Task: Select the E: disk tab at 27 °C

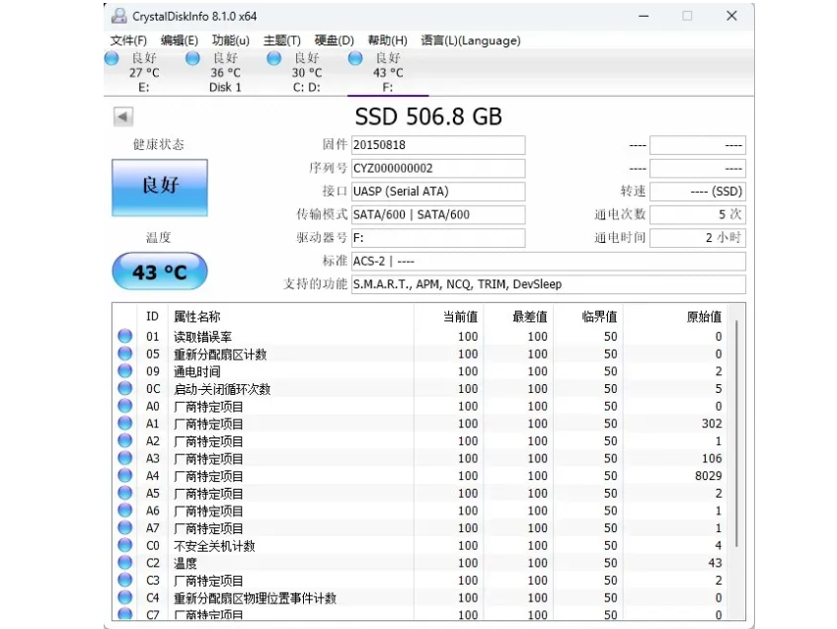Action: click(144, 73)
